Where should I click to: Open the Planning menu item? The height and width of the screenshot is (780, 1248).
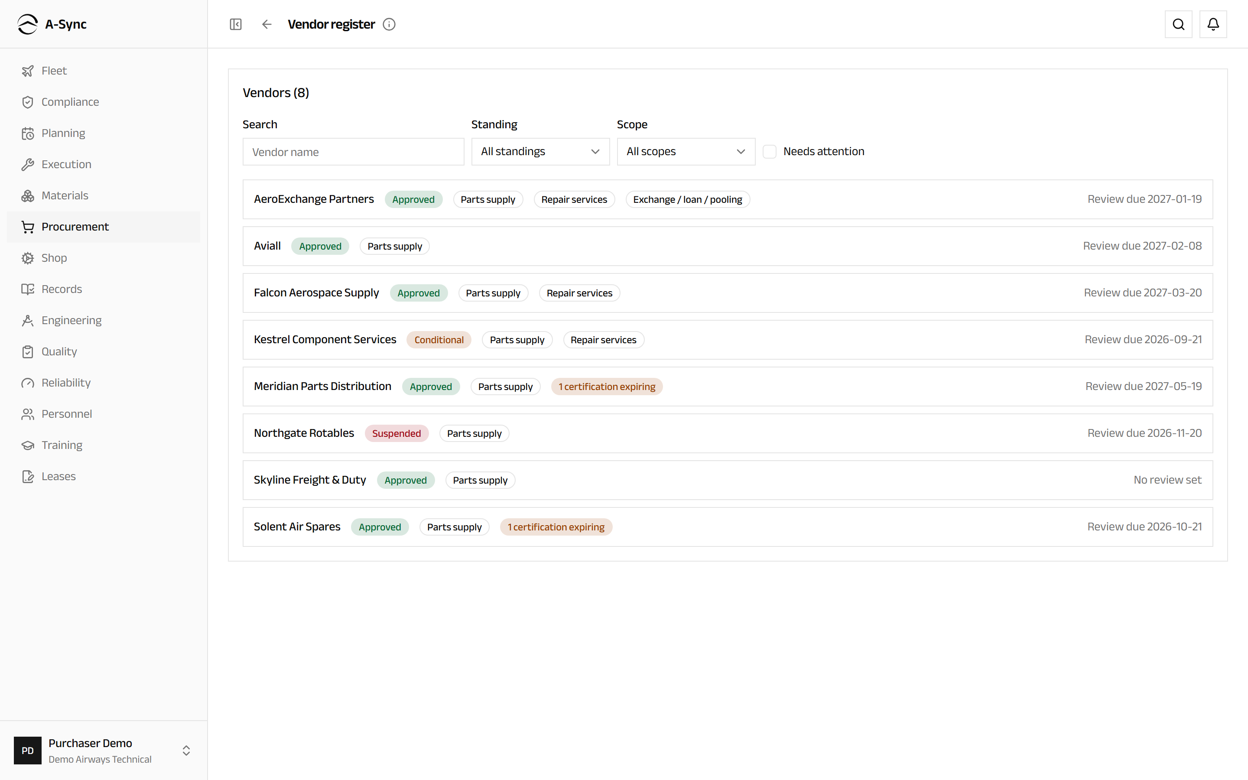pos(104,133)
